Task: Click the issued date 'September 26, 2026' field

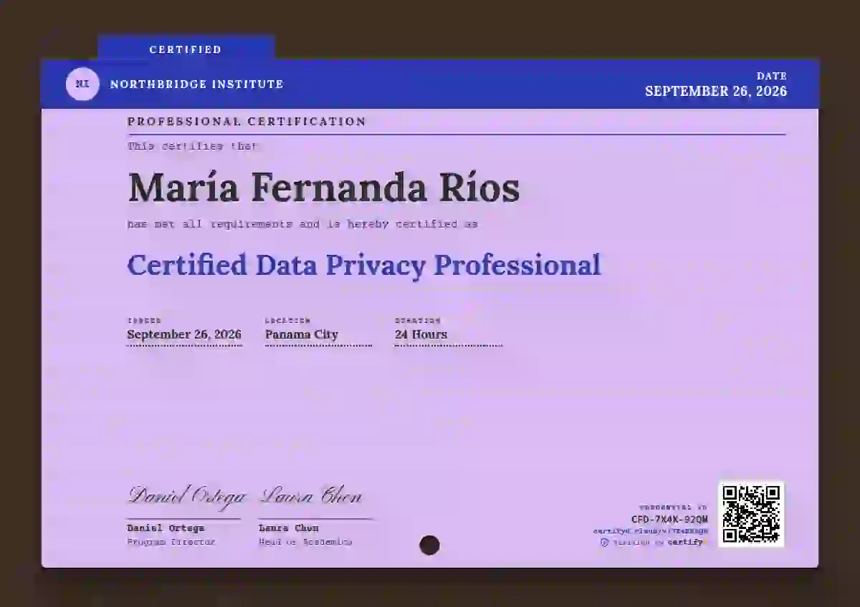Action: [184, 334]
